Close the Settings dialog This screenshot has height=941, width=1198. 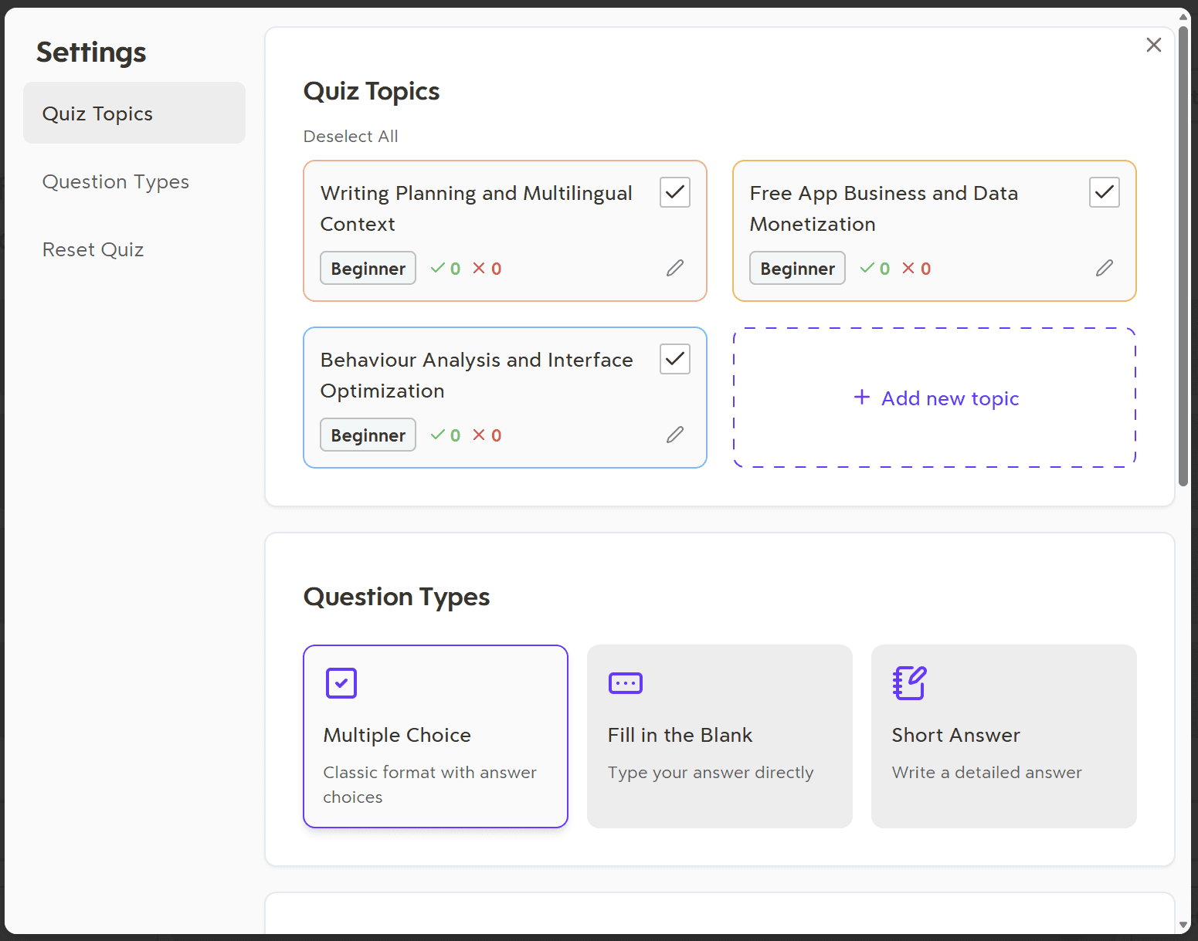tap(1153, 45)
